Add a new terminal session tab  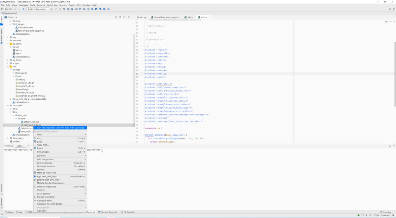[x=28, y=146]
